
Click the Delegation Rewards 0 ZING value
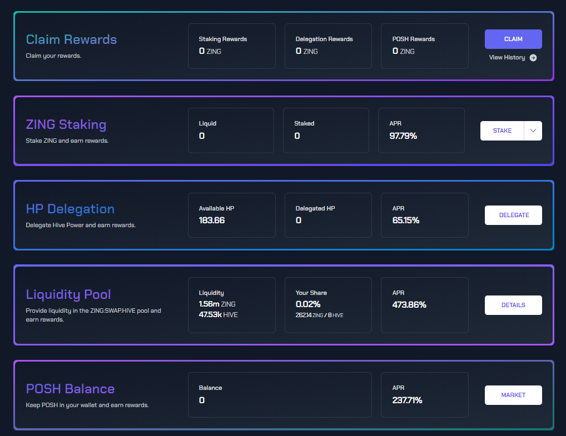[x=307, y=51]
